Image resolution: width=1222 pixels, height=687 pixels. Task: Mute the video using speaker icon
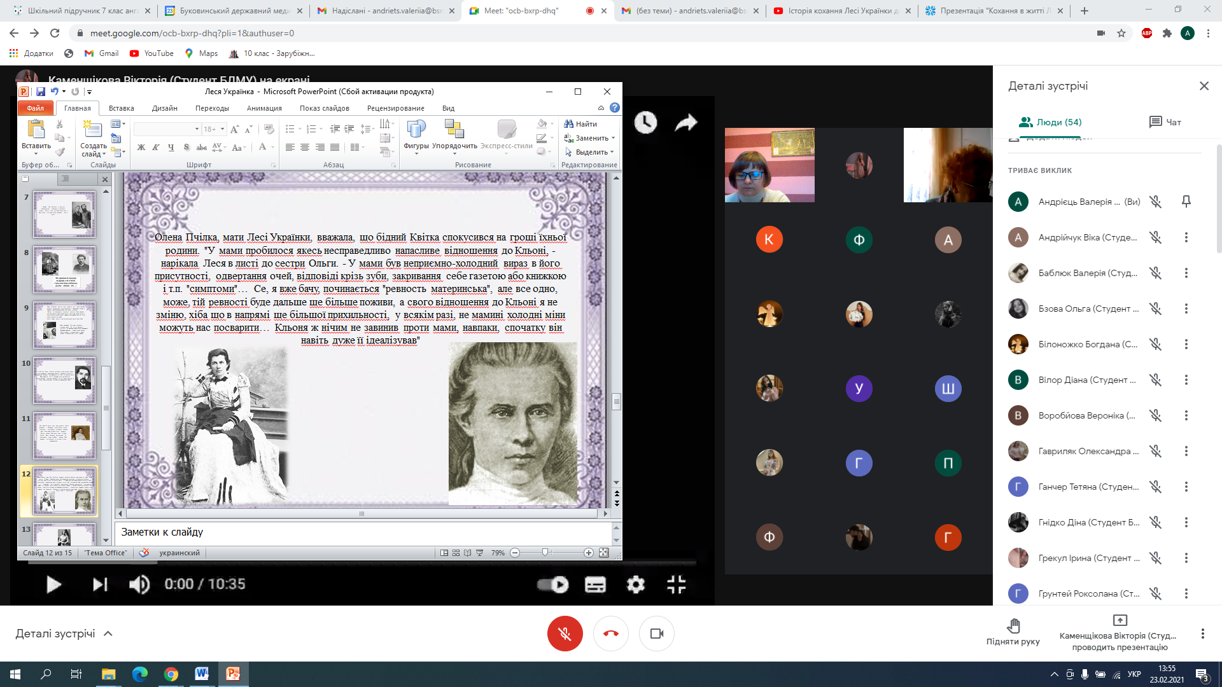tap(139, 584)
